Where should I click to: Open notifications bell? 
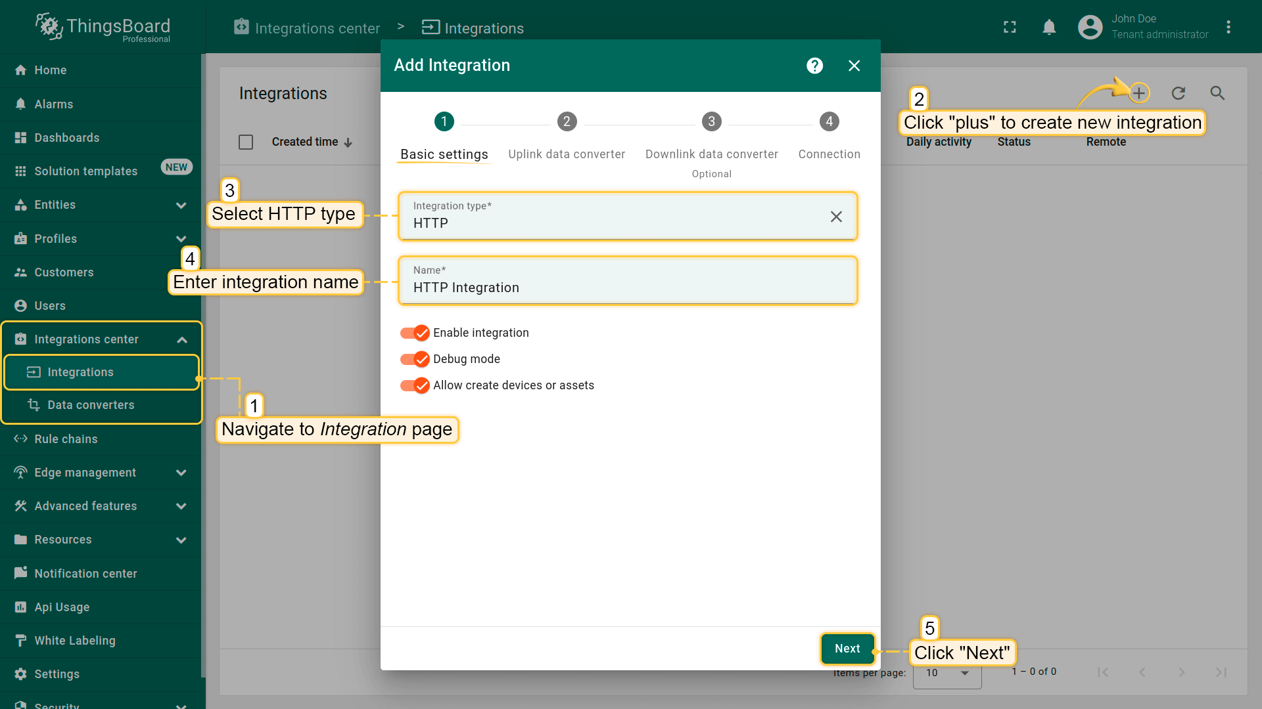pos(1049,27)
